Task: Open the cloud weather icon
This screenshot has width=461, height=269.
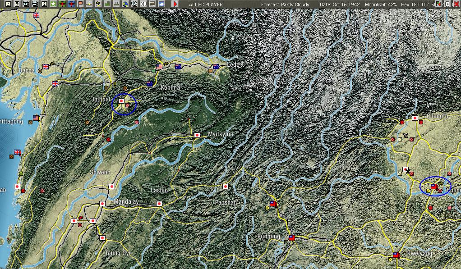Action: (161, 4)
